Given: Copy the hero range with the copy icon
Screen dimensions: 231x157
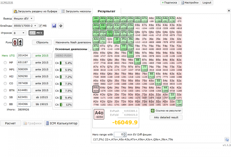Looking at the screenshot, I should (x=227, y=139).
